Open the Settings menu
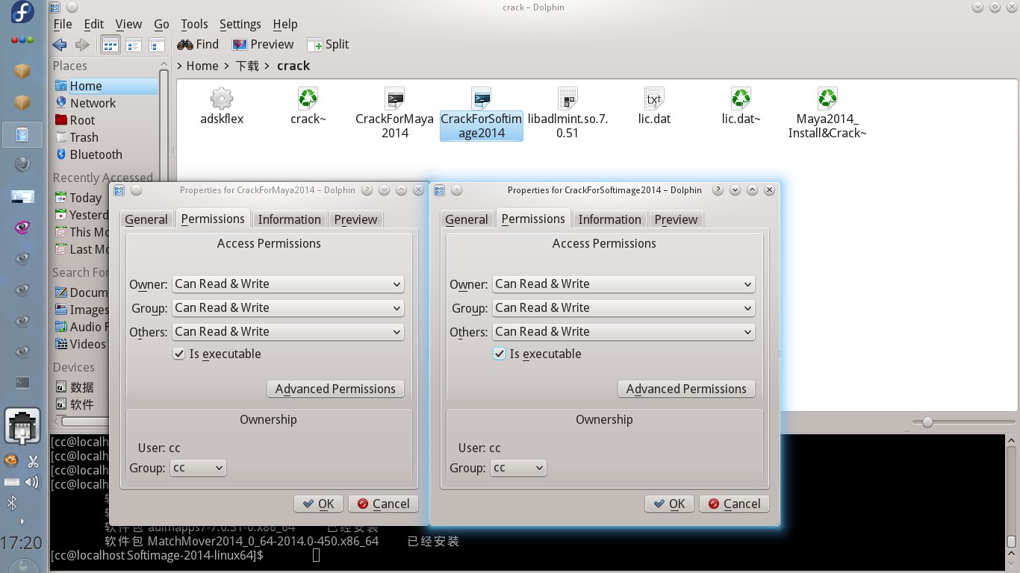This screenshot has width=1020, height=573. pyautogui.click(x=240, y=25)
